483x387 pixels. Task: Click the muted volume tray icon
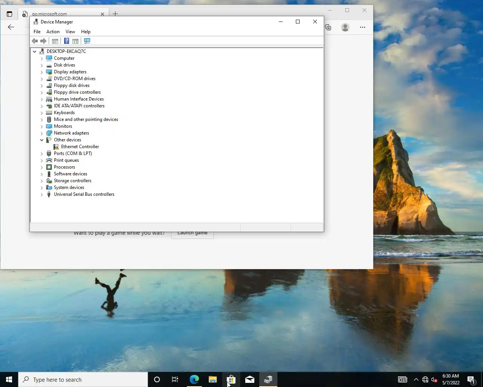pos(434,379)
